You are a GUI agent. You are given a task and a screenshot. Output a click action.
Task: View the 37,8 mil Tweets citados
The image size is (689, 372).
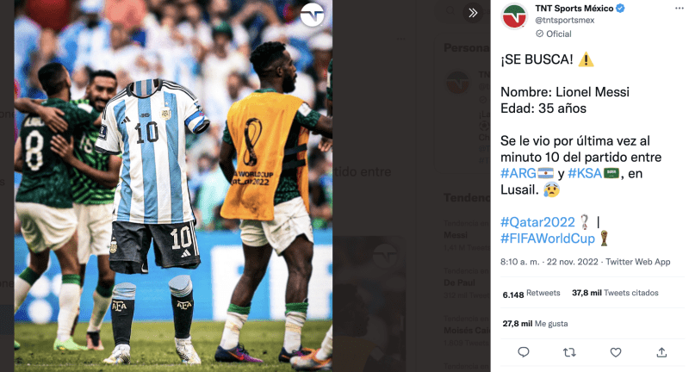615,293
